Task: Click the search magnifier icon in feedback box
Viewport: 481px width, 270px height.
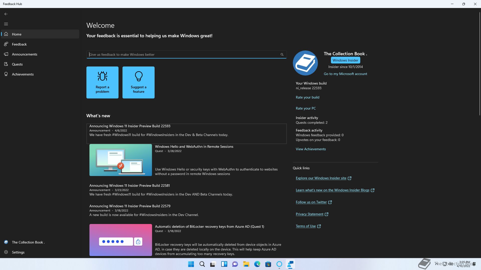Action: coord(282,54)
